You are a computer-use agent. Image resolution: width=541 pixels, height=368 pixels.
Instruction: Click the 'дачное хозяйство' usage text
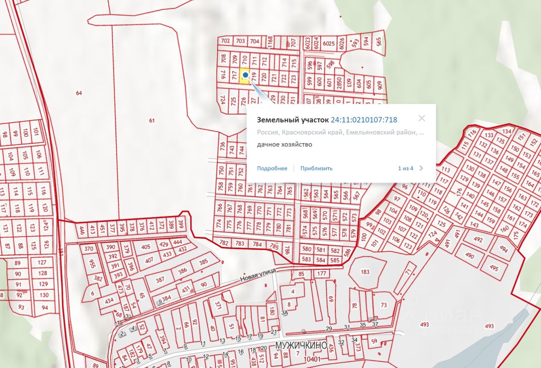point(284,144)
